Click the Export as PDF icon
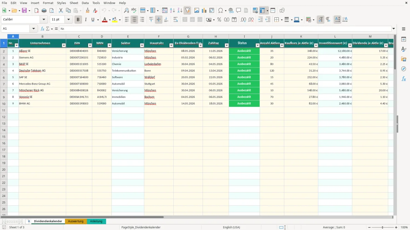The height and width of the screenshot is (230, 410). click(37, 11)
